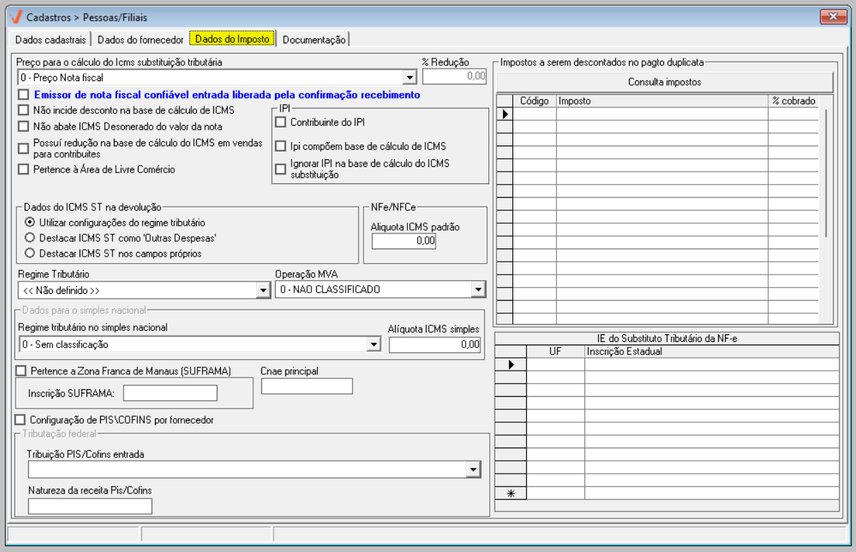Click the Impostos grid vertical scrollbar
856x552 pixels.
(x=827, y=173)
